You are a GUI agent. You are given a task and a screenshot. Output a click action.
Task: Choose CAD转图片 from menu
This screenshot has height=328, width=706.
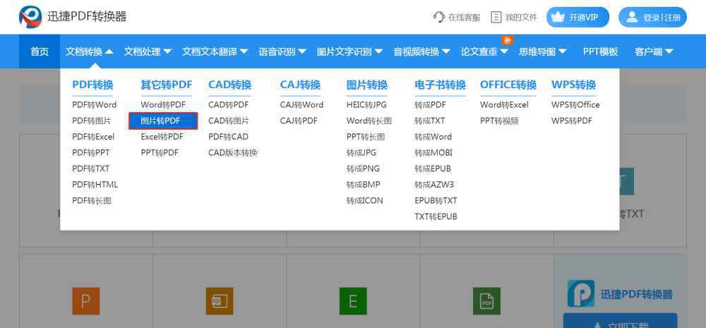[x=228, y=121]
